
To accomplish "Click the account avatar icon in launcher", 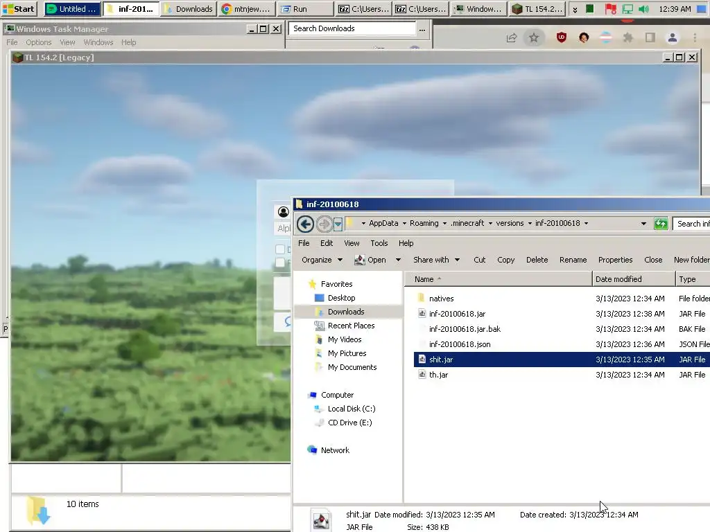I will click(x=283, y=212).
